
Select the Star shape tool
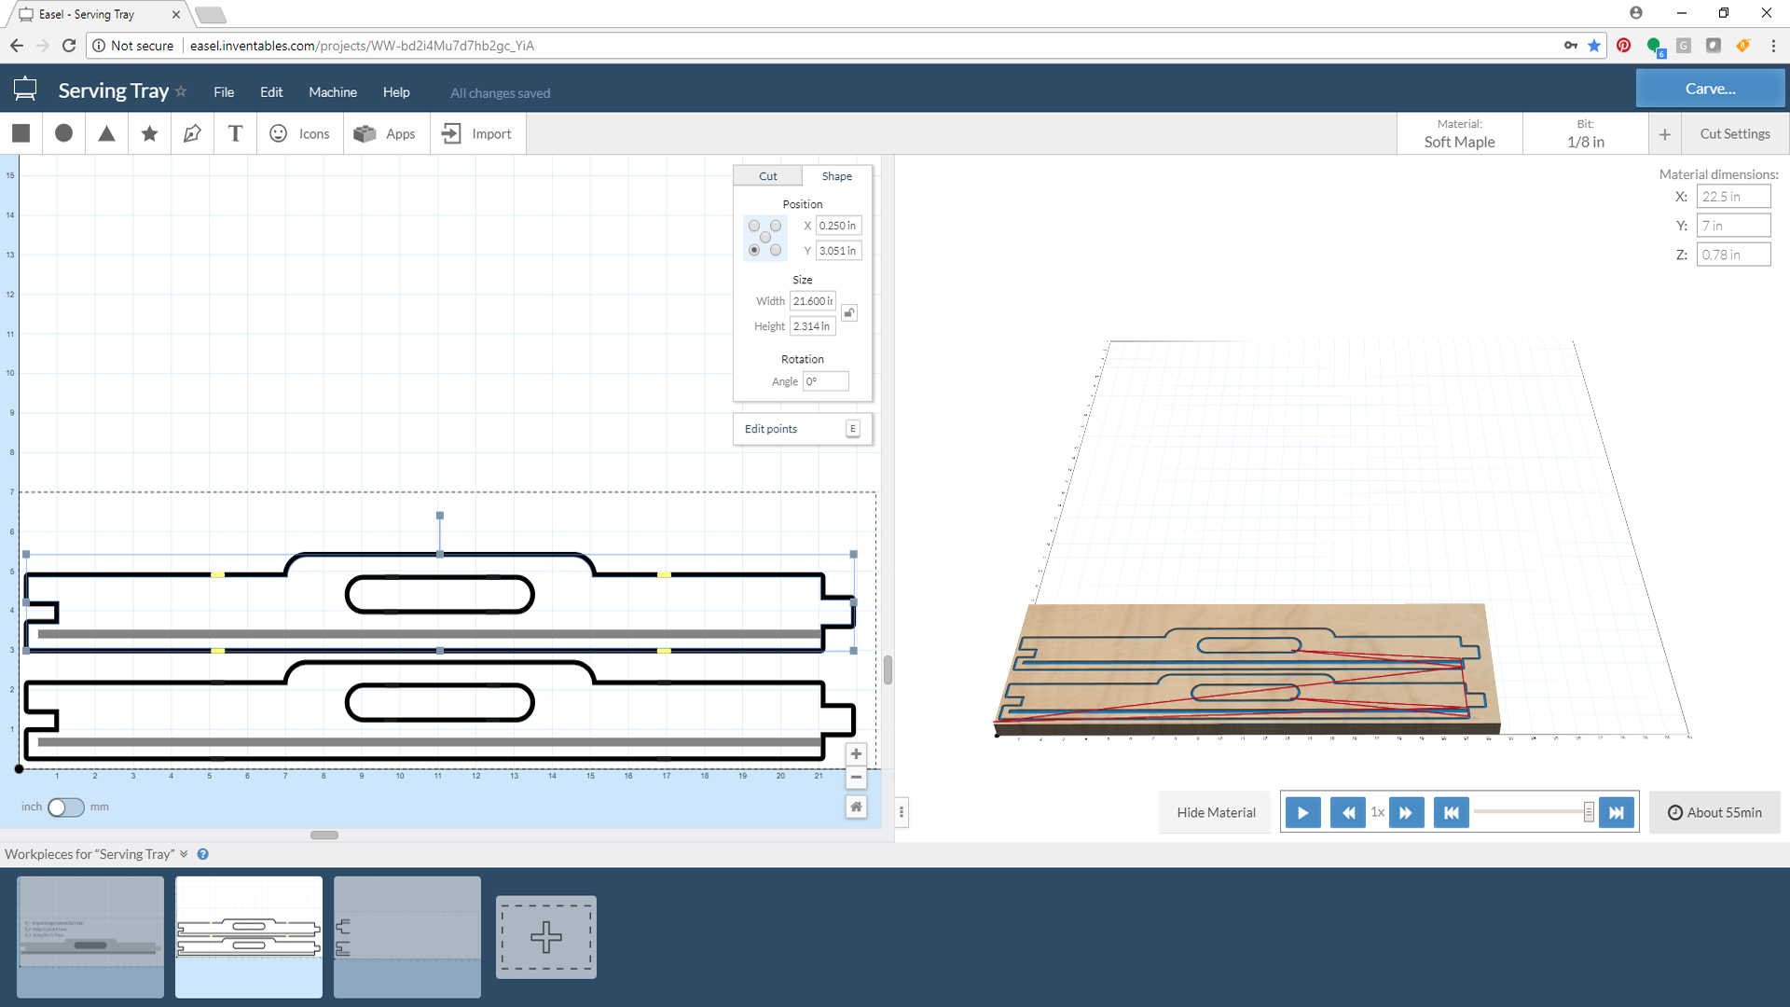tap(150, 134)
